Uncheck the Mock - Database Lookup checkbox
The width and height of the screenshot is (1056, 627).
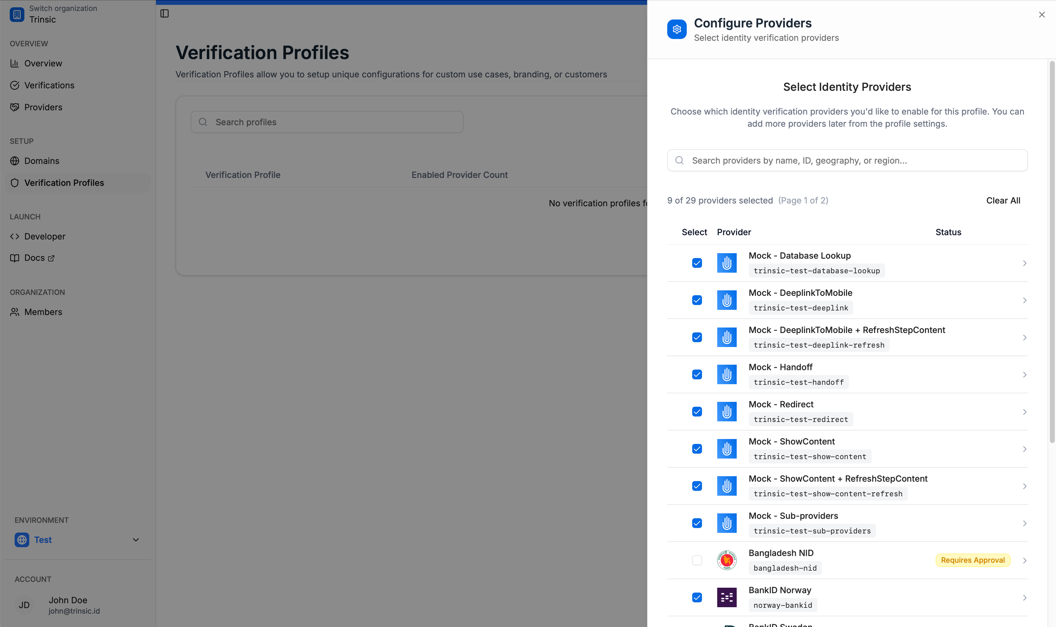(697, 263)
